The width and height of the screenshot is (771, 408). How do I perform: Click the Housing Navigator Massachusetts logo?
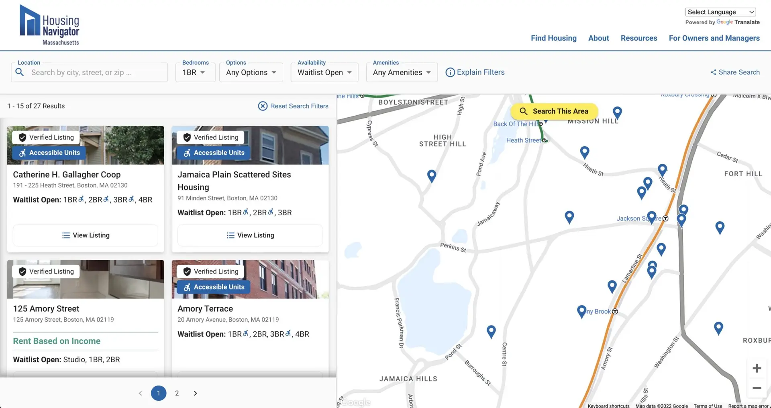pos(49,25)
